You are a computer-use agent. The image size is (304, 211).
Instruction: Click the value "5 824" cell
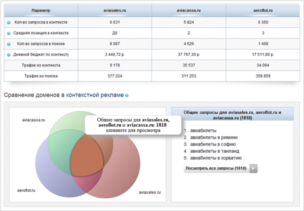(x=189, y=22)
